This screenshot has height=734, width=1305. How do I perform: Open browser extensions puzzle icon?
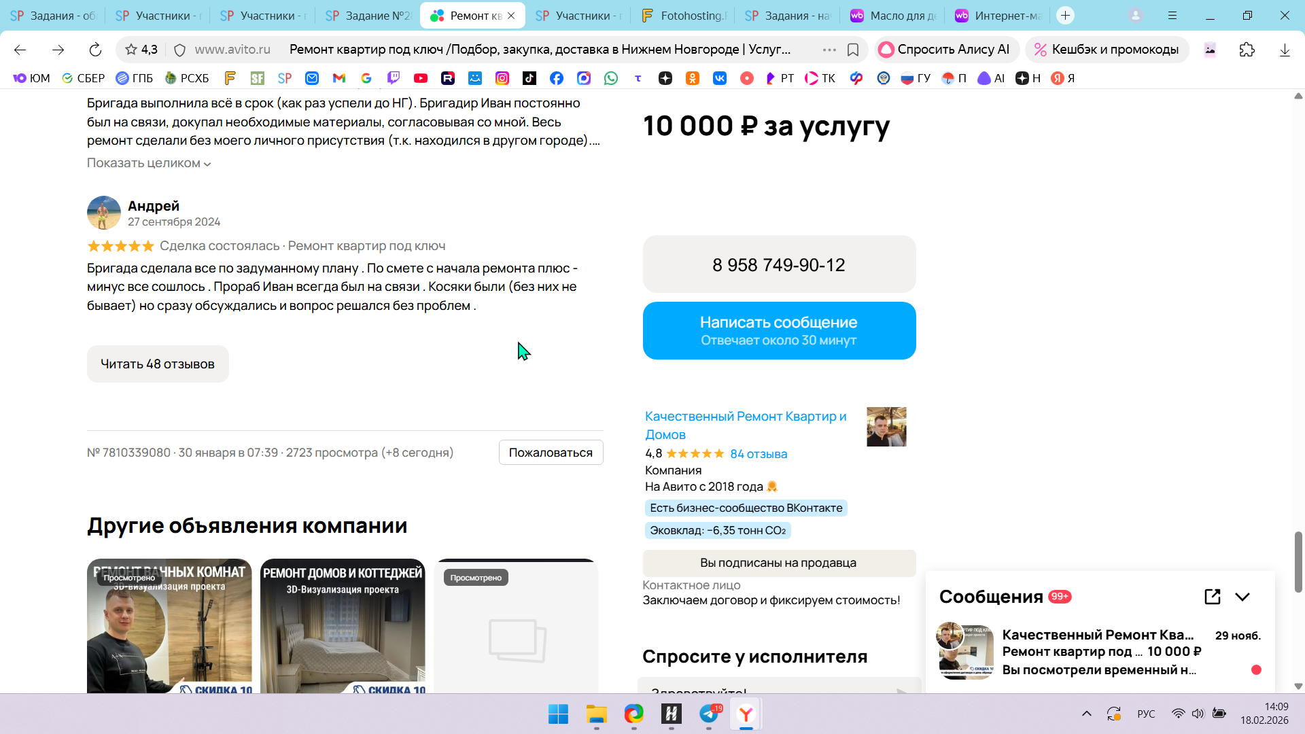[x=1247, y=50]
